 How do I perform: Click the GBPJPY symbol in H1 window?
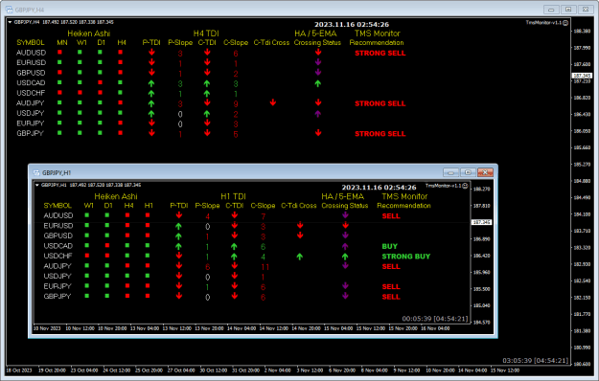(58, 297)
